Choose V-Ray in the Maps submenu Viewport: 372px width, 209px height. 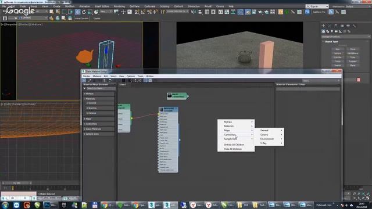[269, 143]
